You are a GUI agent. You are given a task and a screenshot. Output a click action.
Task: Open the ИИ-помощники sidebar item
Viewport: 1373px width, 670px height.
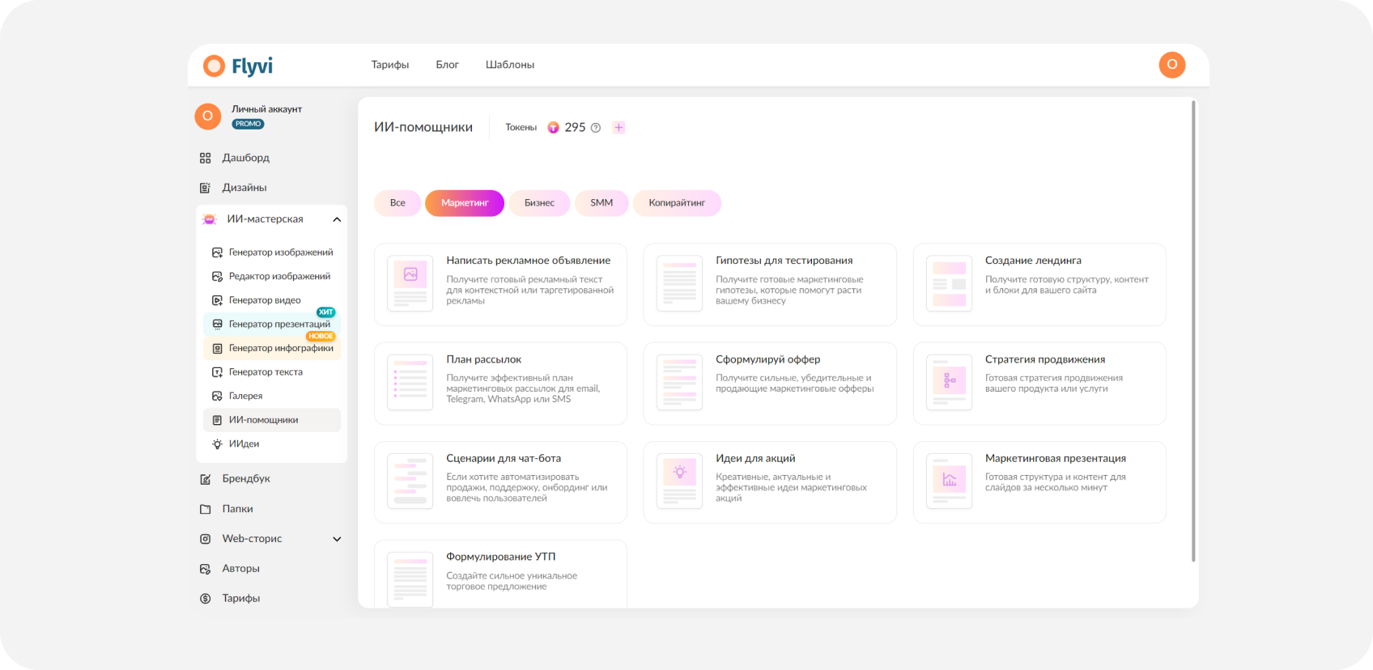[x=272, y=420]
